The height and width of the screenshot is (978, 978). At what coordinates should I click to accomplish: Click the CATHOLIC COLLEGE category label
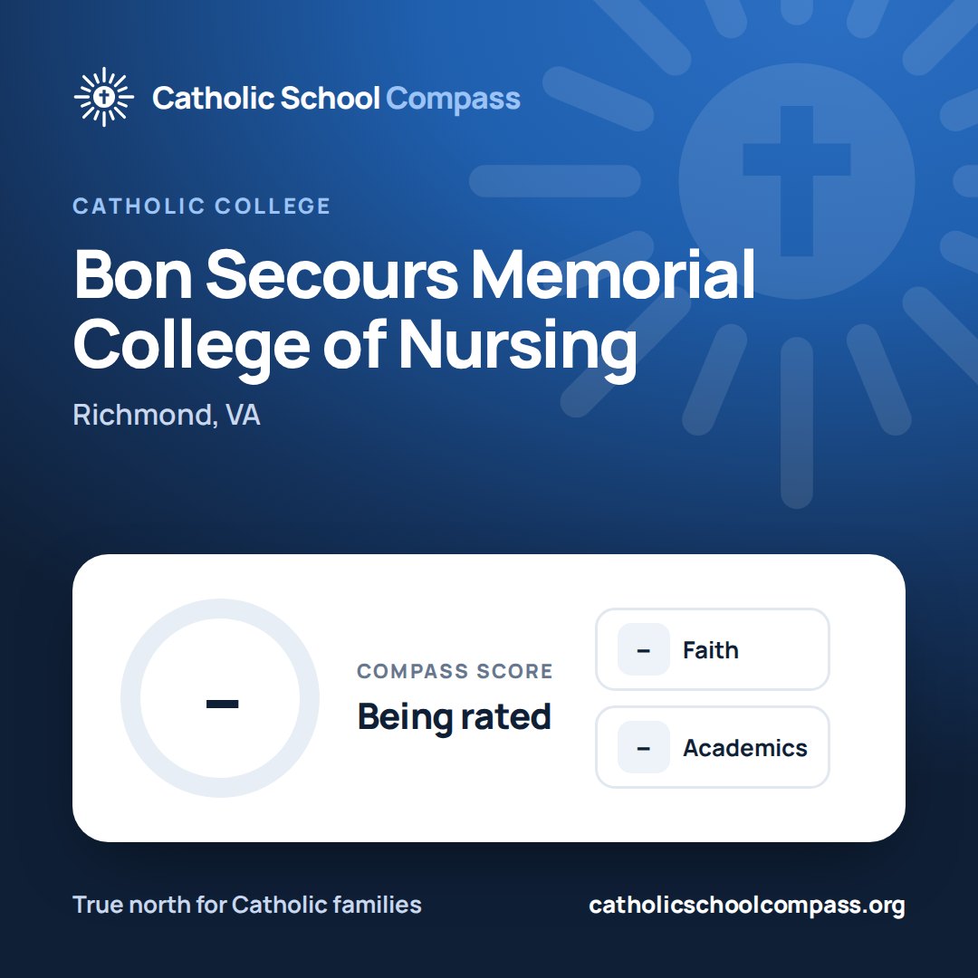(201, 206)
